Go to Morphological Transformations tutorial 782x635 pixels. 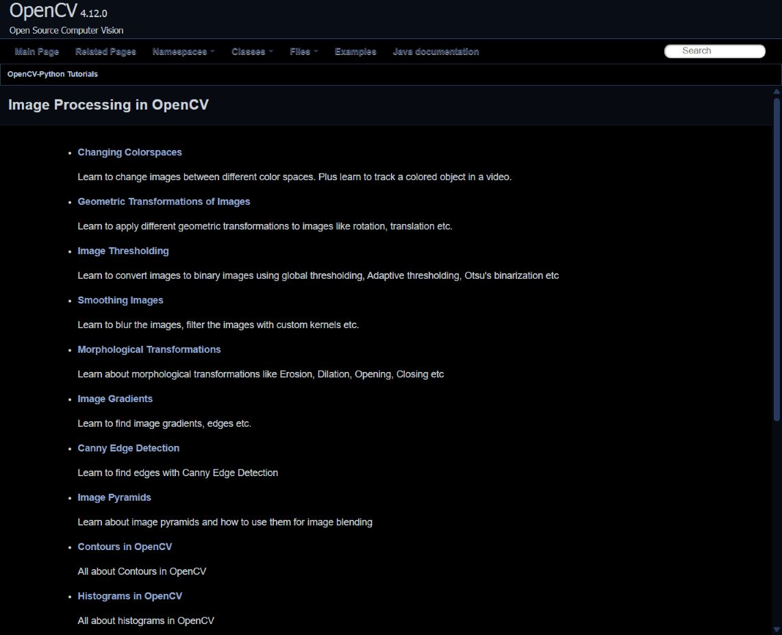[x=149, y=349]
